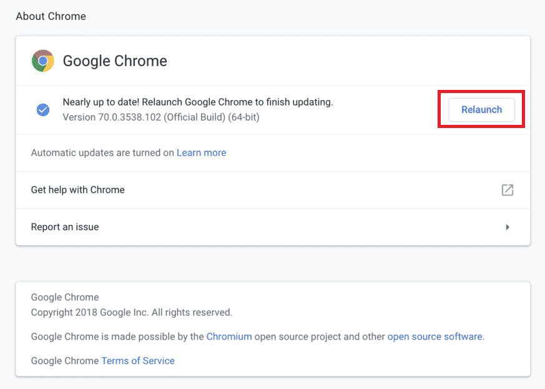
Task: Click the large Google Chrome title text
Action: click(115, 61)
